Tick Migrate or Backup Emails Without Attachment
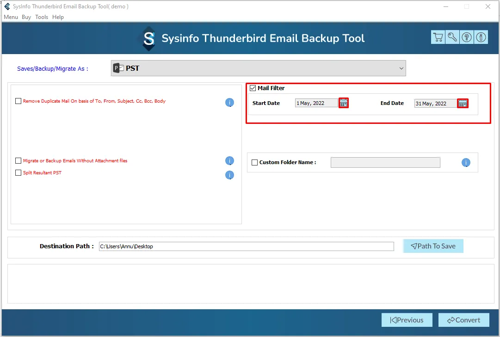The height and width of the screenshot is (337, 500). (18, 161)
